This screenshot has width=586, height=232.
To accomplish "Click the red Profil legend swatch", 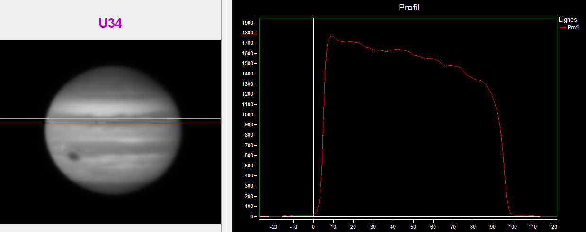I will 563,28.
